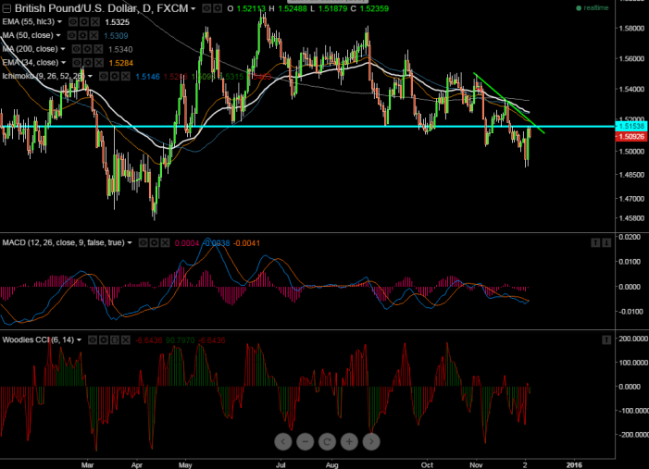This screenshot has width=649, height=469.
Task: Open settings for Woodies CCI
Action: point(104,340)
